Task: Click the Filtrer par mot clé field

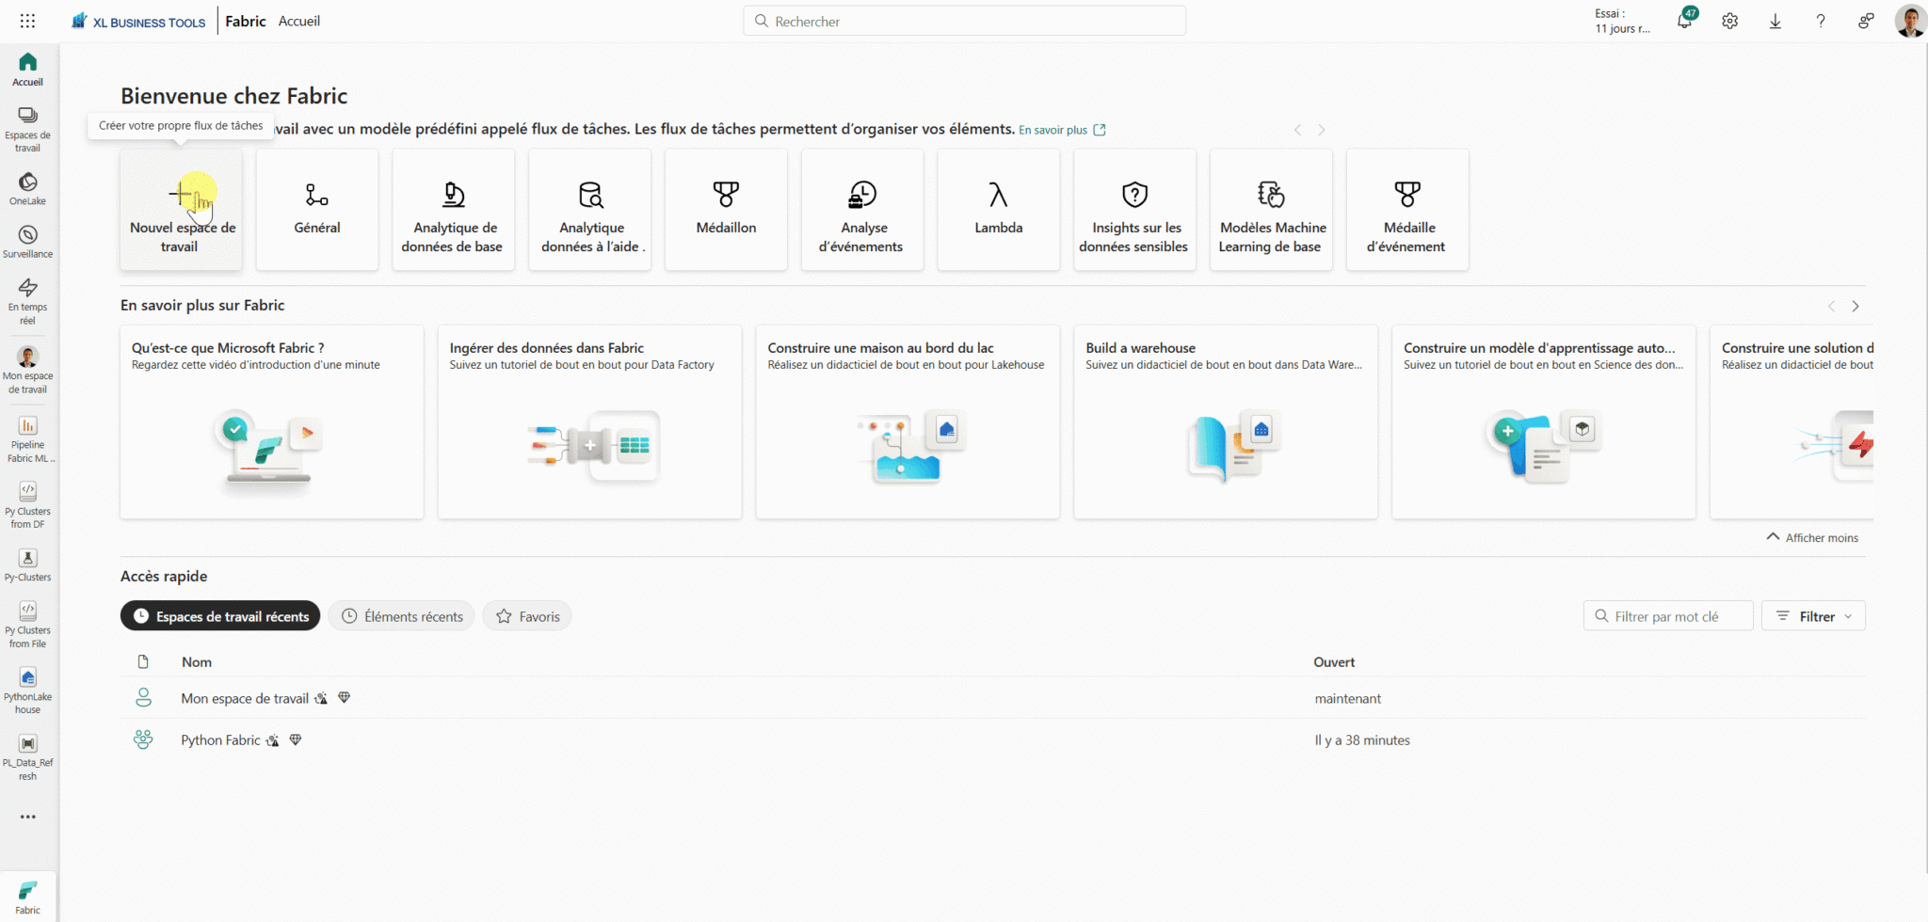Action: click(1667, 615)
